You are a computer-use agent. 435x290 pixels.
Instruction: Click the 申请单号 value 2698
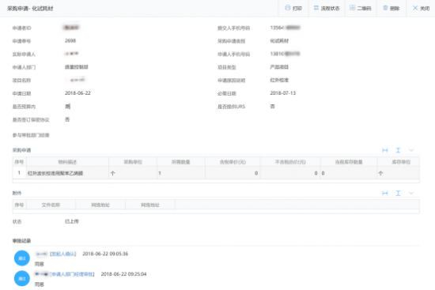(70, 41)
